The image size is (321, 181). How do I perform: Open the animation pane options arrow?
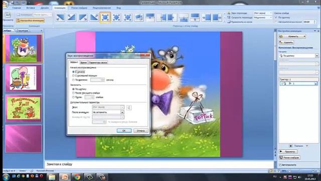click(315, 31)
